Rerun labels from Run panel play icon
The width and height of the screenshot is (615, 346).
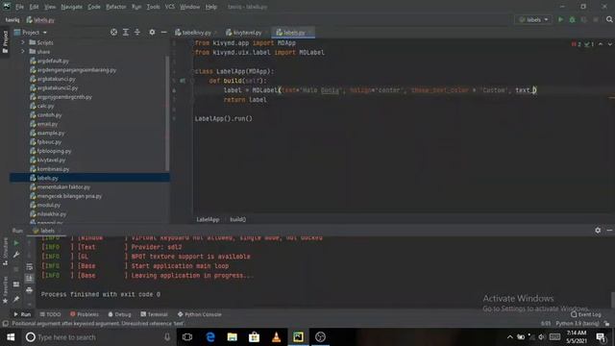click(x=16, y=243)
